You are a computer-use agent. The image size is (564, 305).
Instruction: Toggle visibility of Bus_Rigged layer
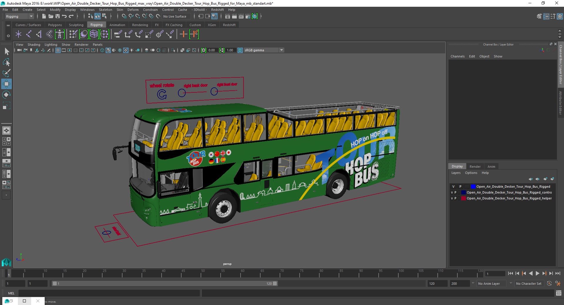[453, 187]
